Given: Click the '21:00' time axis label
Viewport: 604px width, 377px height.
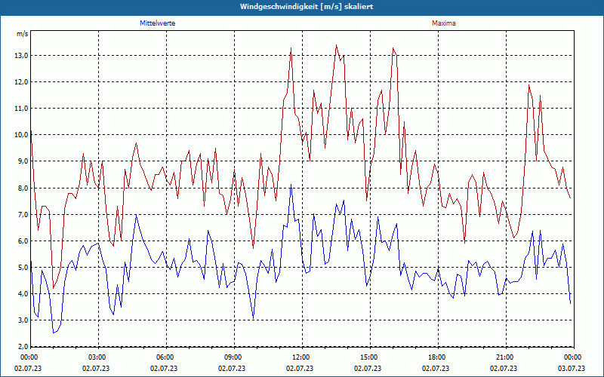Looking at the screenshot, I should pyautogui.click(x=504, y=357).
